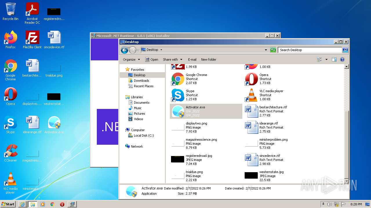
Task: Open Internet Explorer from taskbar
Action: 22,204
